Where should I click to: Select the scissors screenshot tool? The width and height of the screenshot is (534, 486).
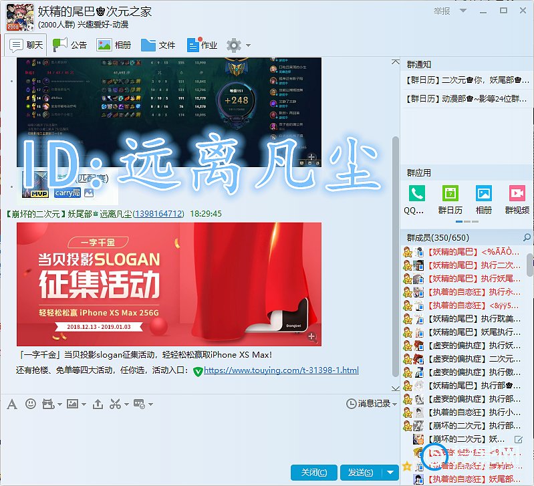(115, 404)
